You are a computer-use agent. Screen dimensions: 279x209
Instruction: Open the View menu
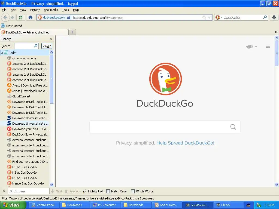(x=23, y=10)
